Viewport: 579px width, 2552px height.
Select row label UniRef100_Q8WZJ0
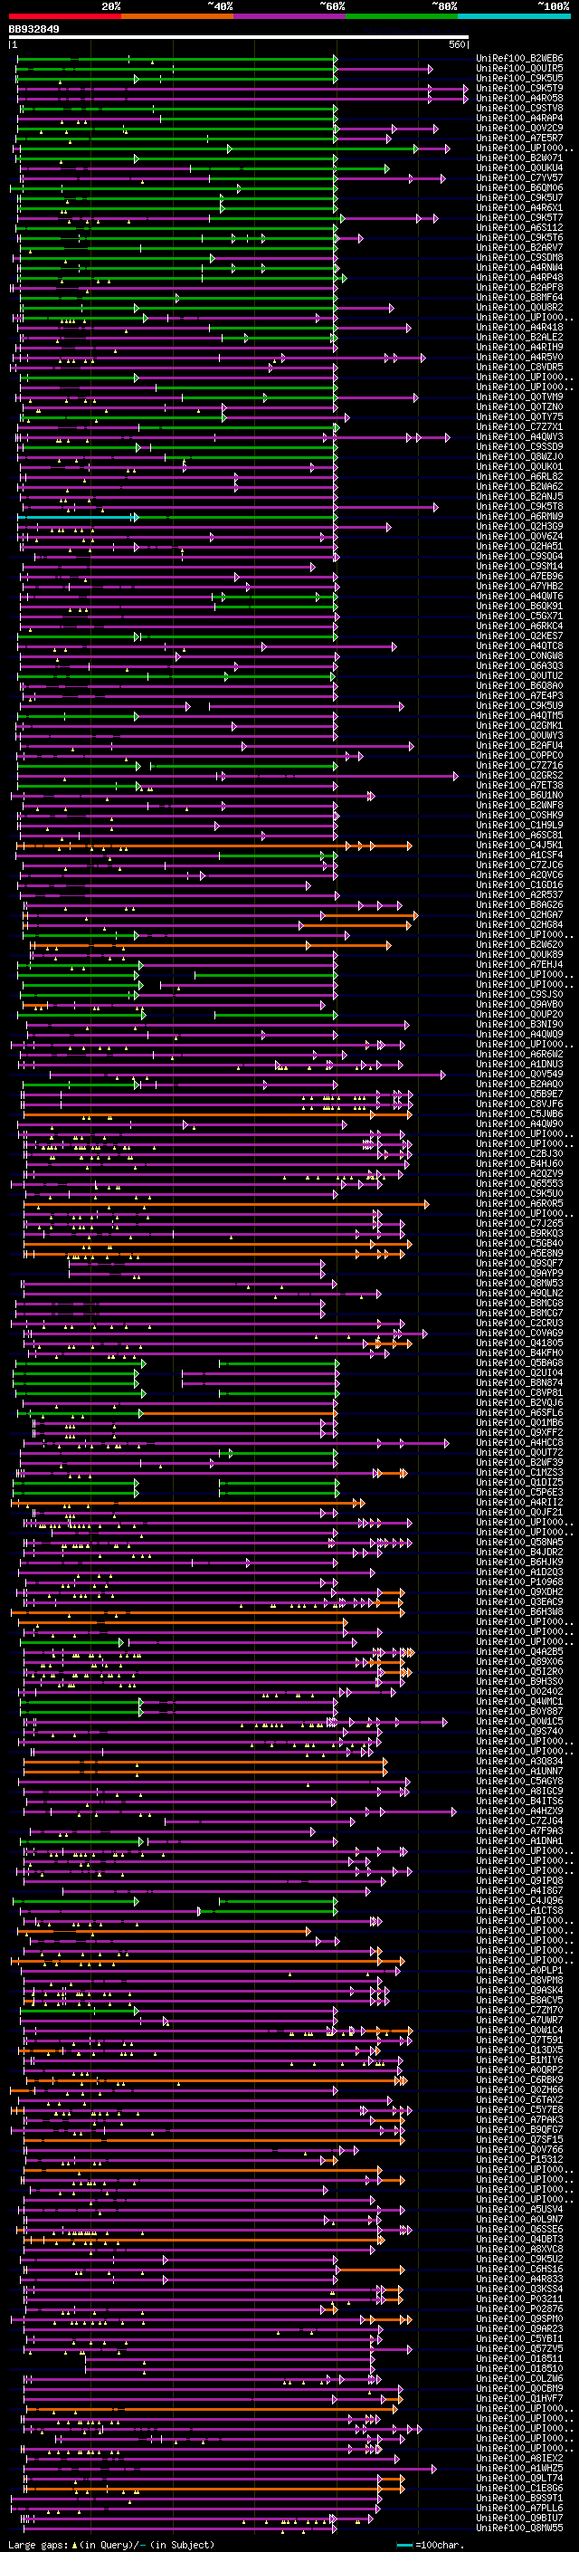click(519, 456)
